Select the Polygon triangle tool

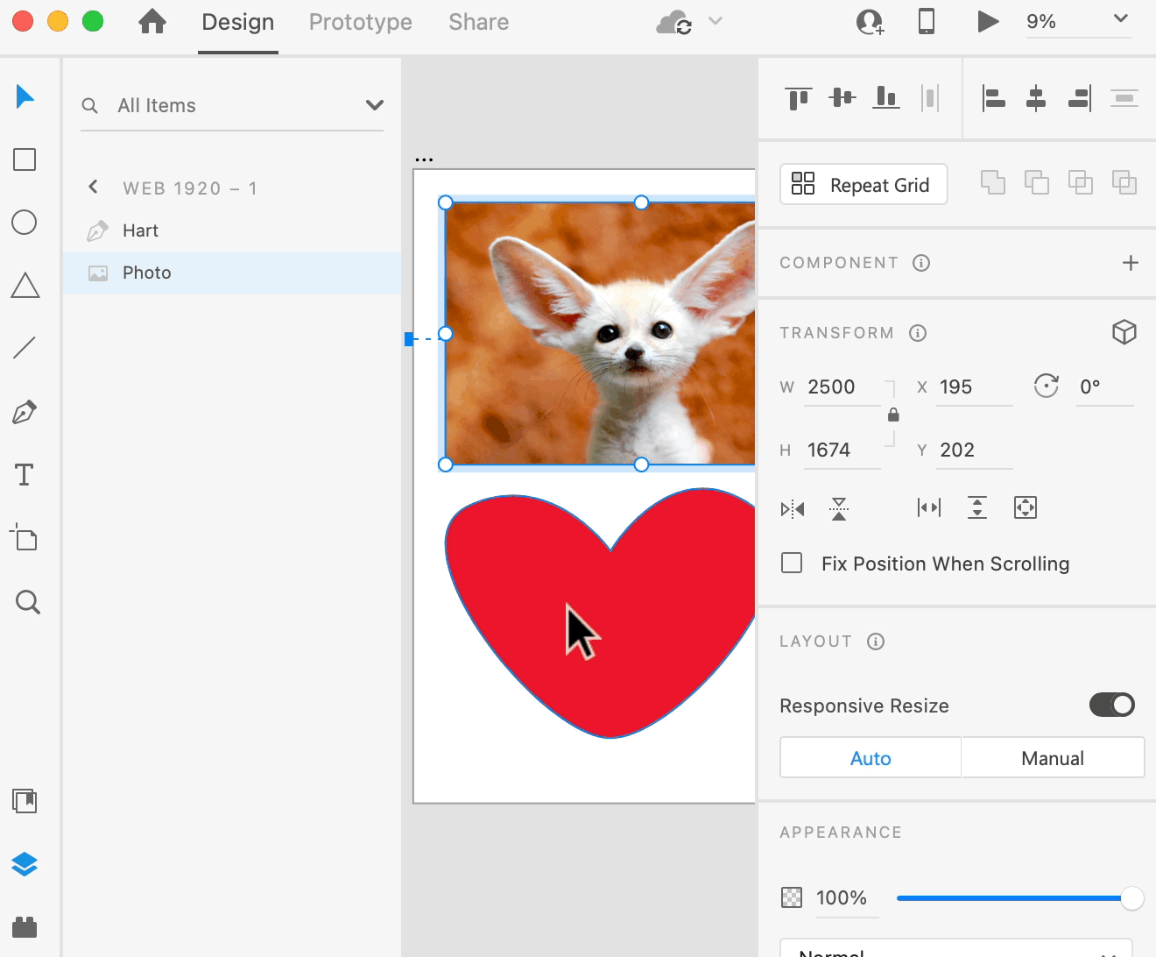(x=25, y=286)
